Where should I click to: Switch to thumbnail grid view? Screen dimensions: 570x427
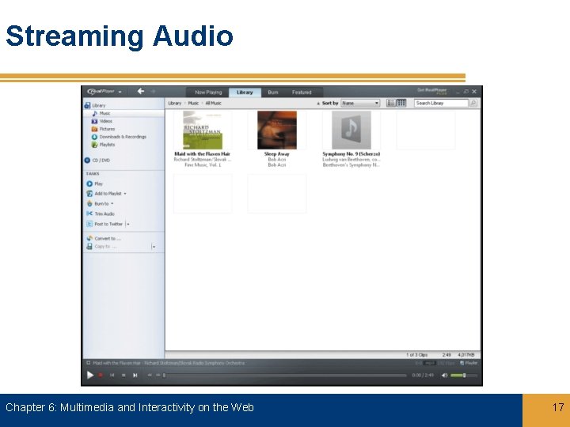pyautogui.click(x=401, y=103)
